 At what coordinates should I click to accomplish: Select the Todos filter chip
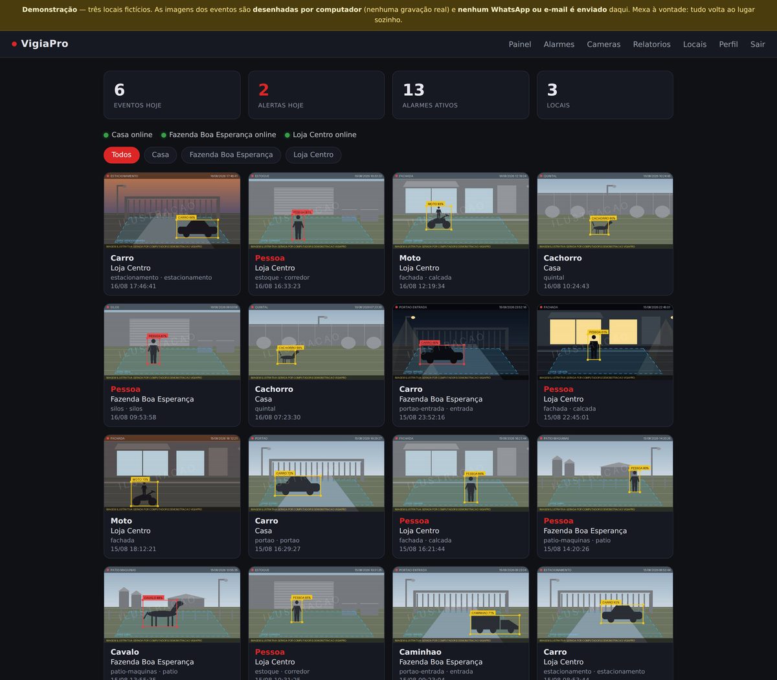(121, 155)
